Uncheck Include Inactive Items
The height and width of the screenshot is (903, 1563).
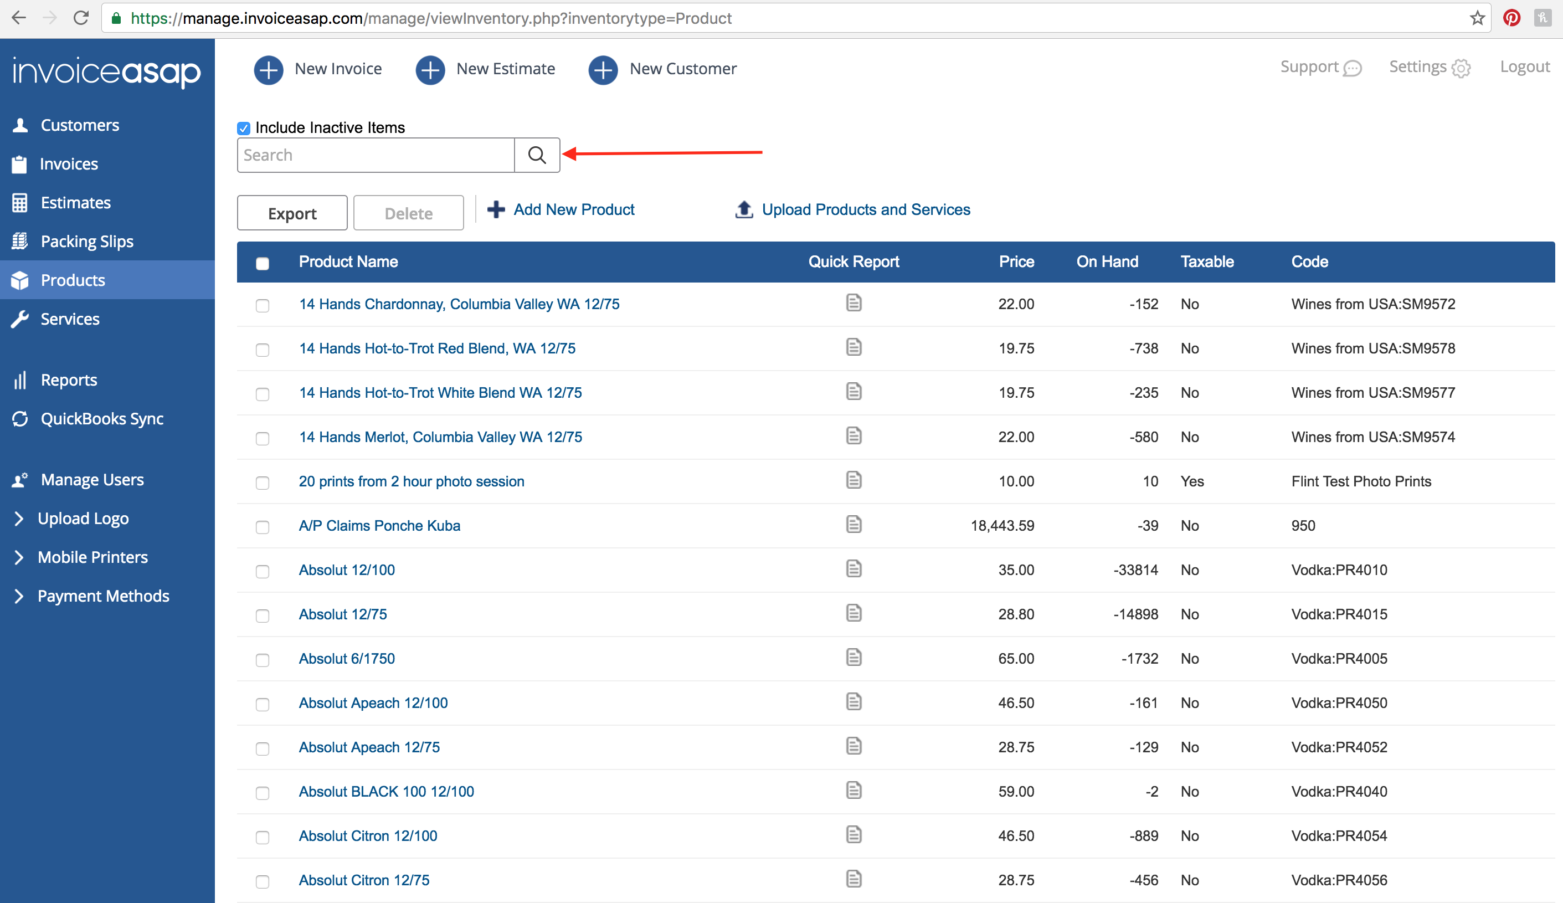click(244, 128)
